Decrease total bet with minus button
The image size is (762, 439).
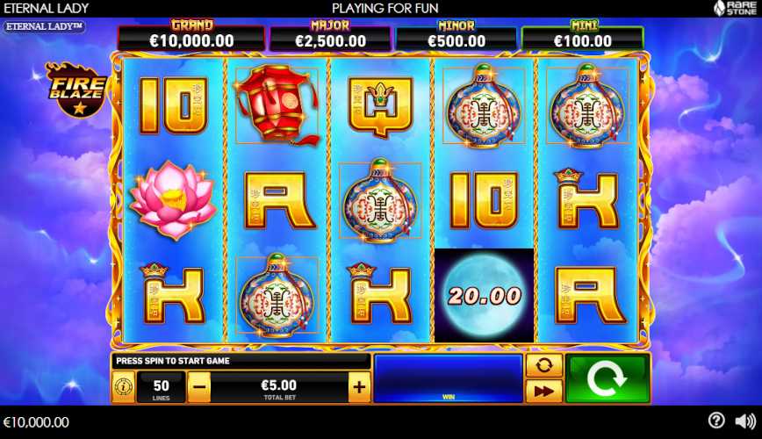199,387
